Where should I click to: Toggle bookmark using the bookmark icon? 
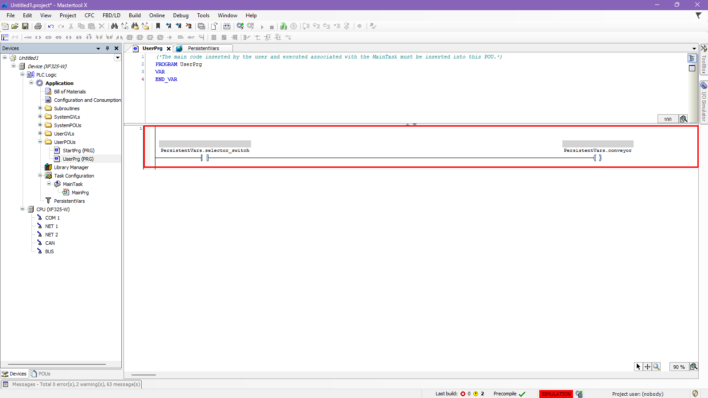coord(158,26)
